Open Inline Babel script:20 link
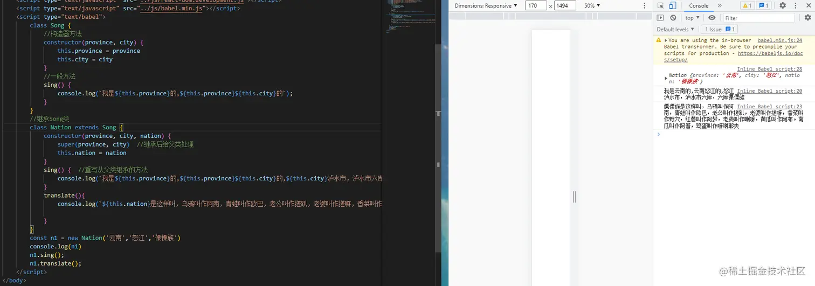This screenshot has width=815, height=286. [769, 91]
